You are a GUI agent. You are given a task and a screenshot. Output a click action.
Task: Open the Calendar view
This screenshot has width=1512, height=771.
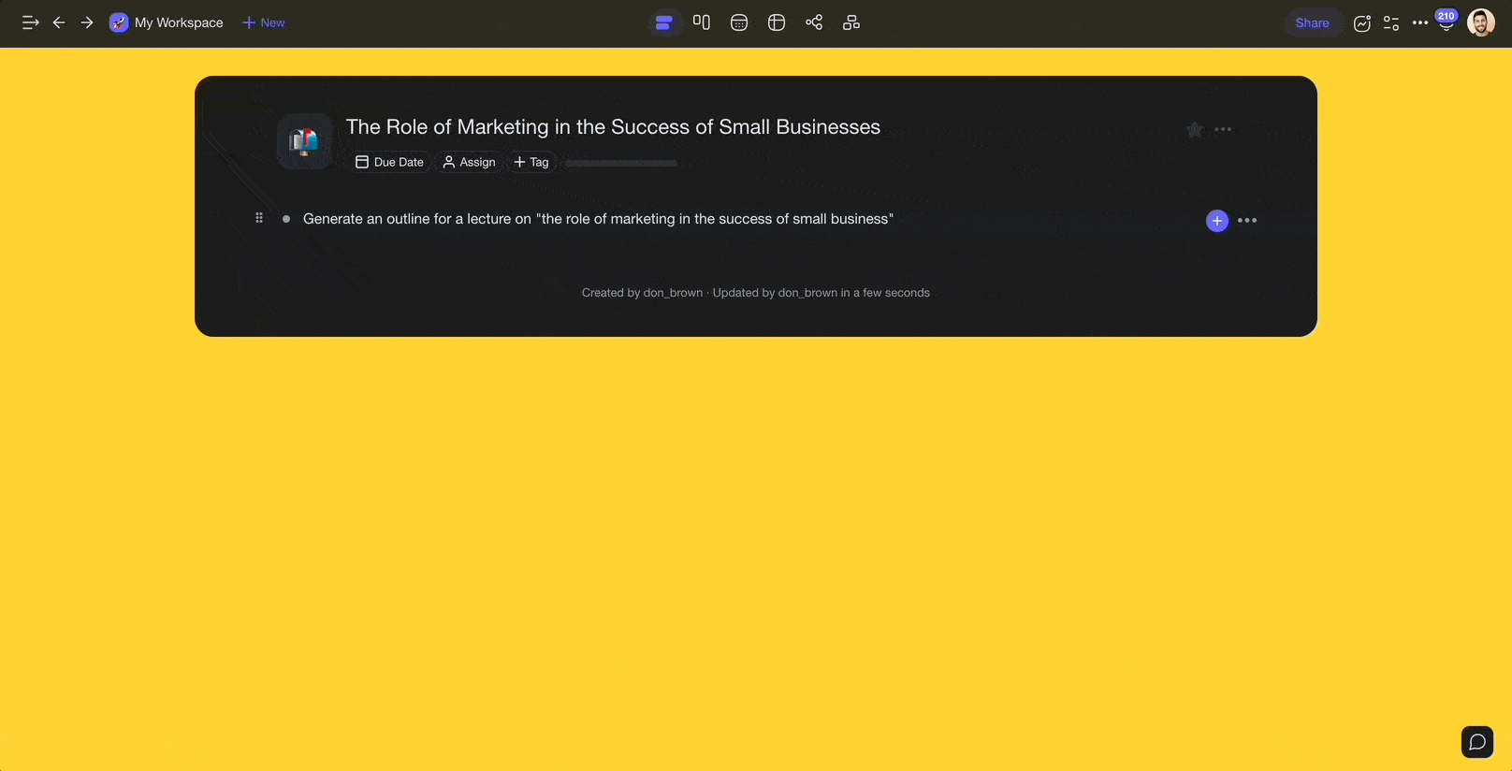739,23
